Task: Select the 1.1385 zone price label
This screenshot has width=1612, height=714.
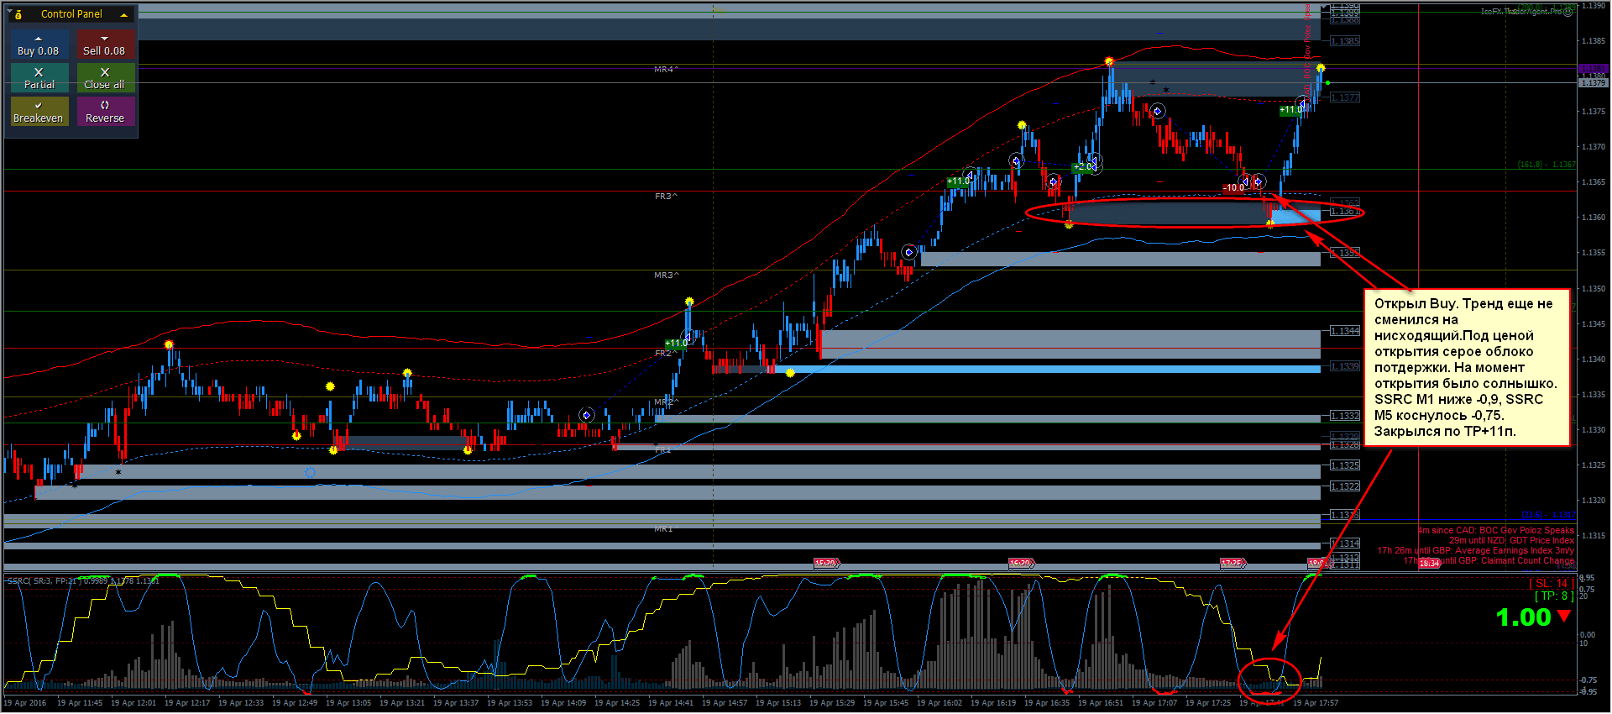Action: pos(1345,41)
